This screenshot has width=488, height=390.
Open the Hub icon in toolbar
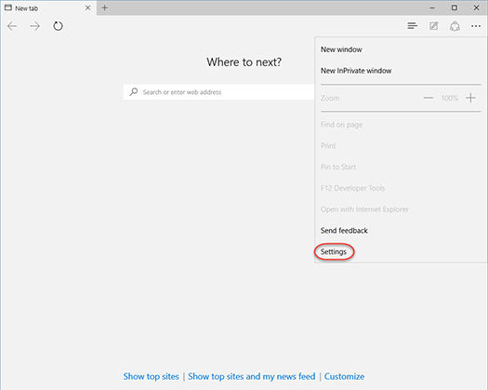pyautogui.click(x=413, y=26)
